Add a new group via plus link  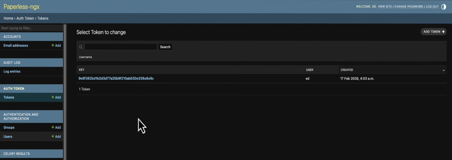(x=56, y=127)
